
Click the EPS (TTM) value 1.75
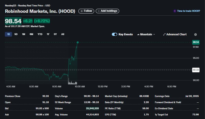pos(146,115)
